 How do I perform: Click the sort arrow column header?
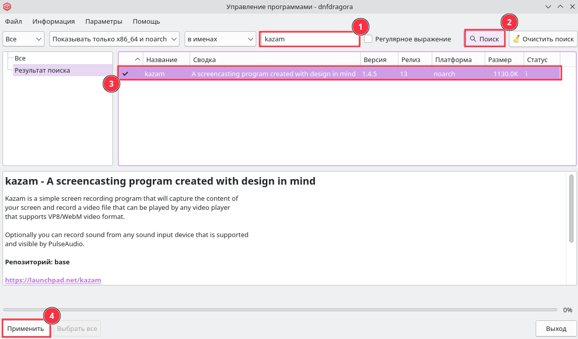[137, 60]
